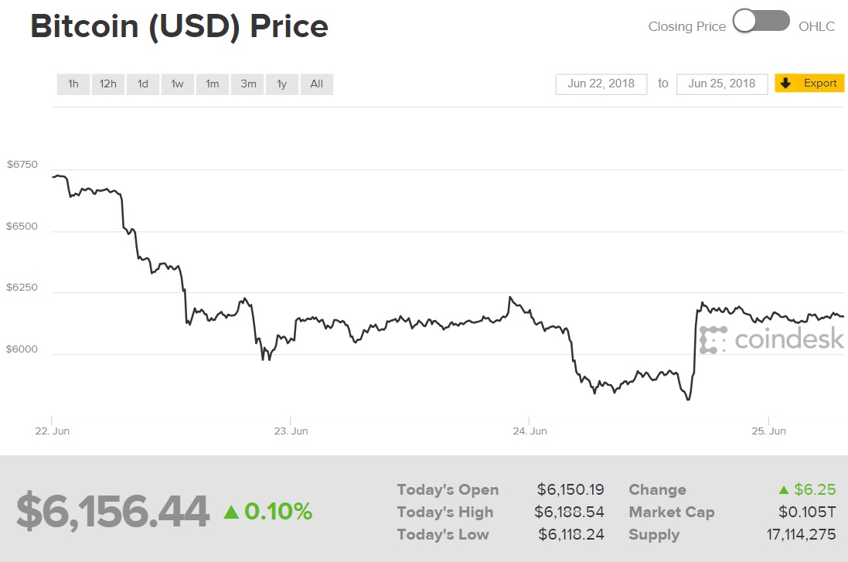The width and height of the screenshot is (848, 562).
Task: Select the All time range
Action: click(316, 83)
